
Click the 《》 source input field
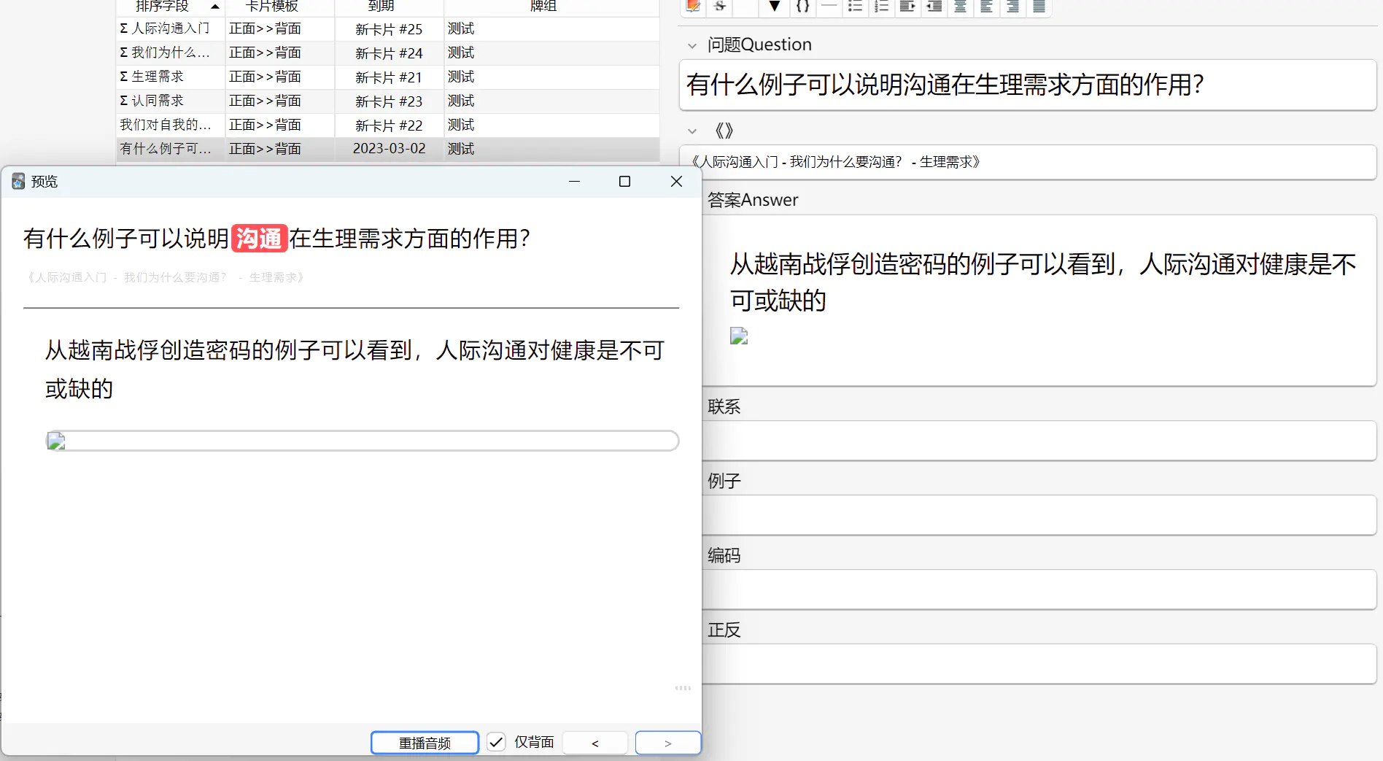pos(1027,162)
